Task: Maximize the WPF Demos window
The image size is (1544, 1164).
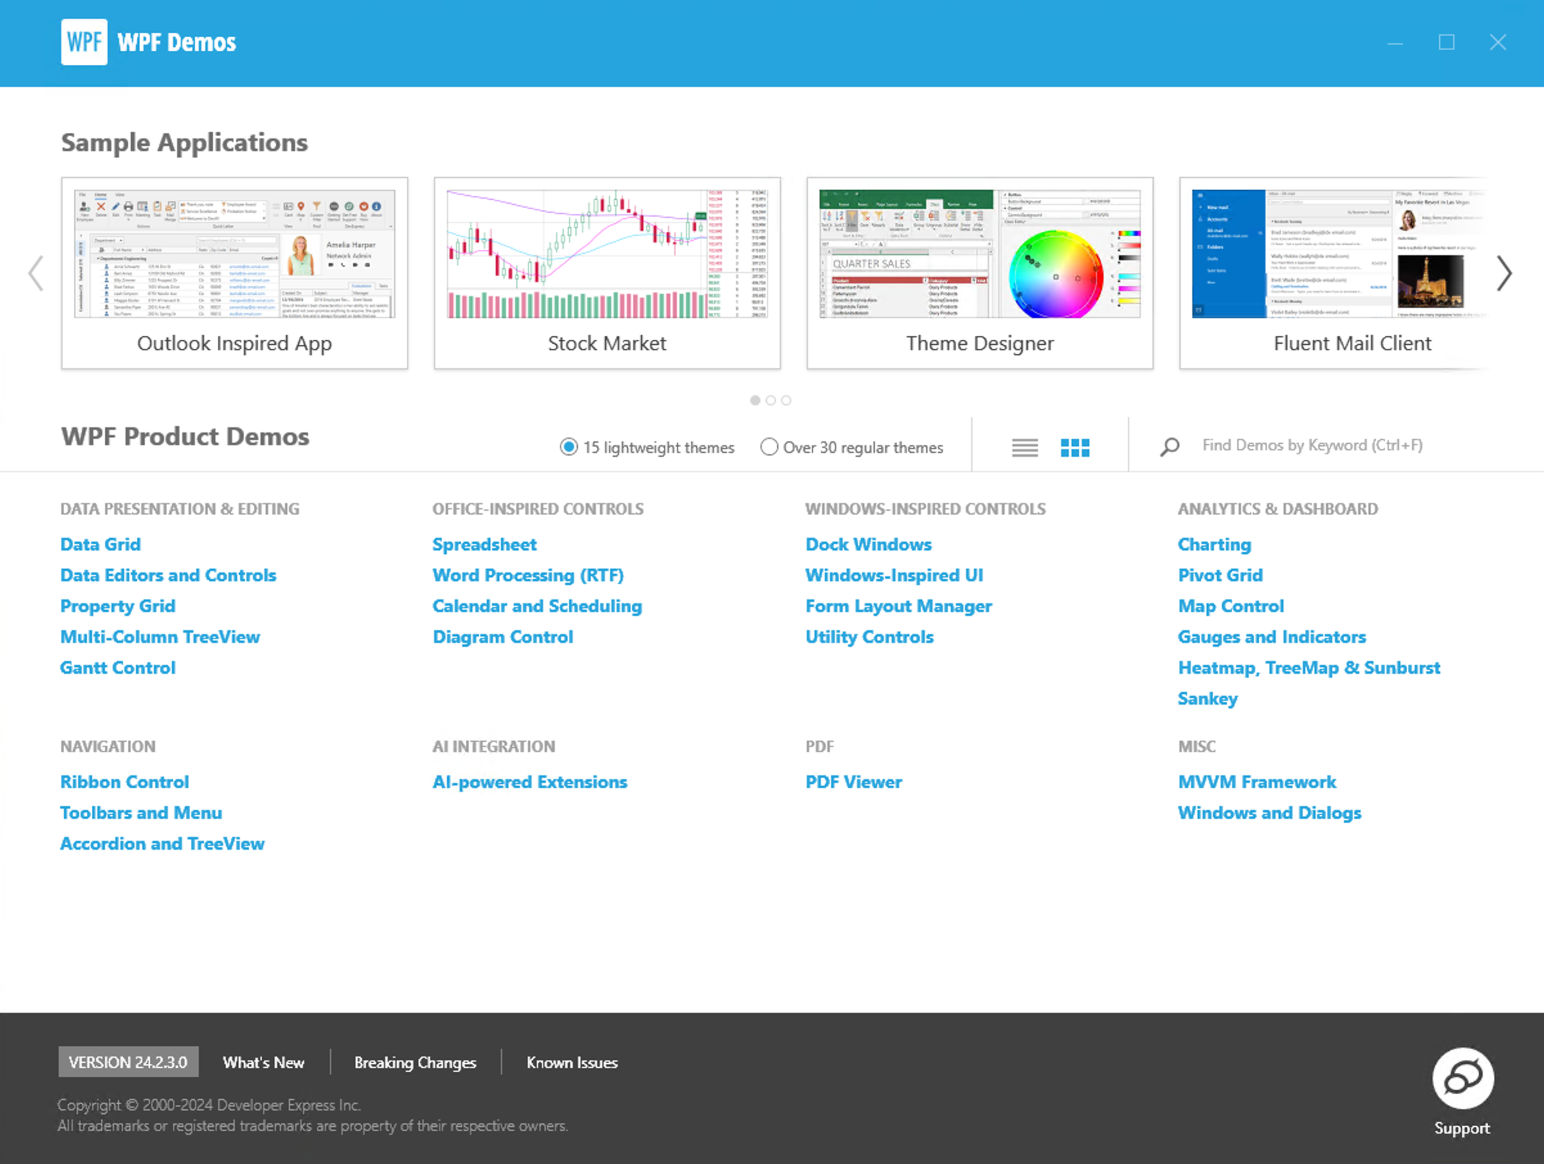Action: (1446, 42)
